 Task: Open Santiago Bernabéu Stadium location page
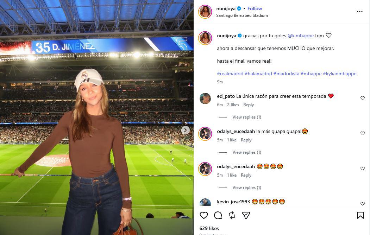pos(241,15)
